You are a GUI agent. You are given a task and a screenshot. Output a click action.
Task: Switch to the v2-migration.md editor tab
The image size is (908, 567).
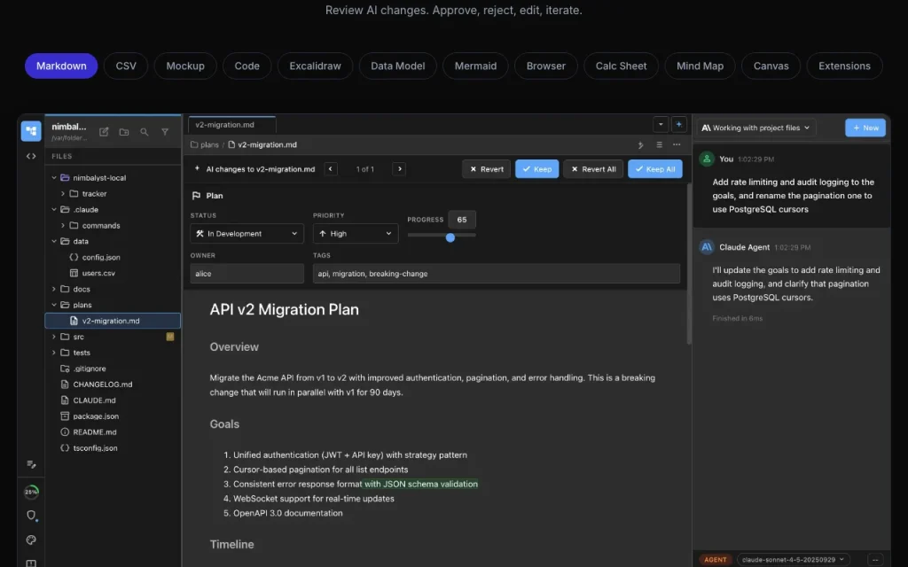click(231, 124)
